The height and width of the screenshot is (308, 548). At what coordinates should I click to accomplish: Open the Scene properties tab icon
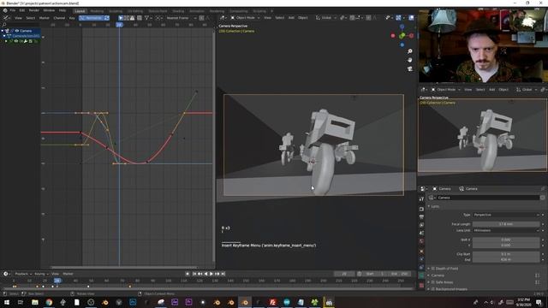click(421, 233)
